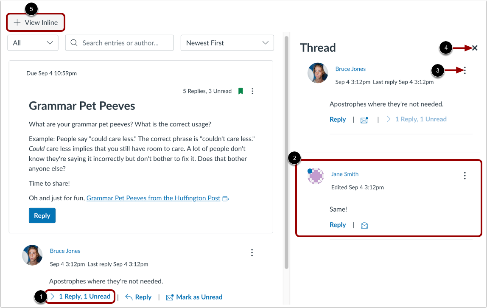The image size is (487, 308).
Task: Click the Due Sep 4 10:59pm text
Action: (52, 73)
